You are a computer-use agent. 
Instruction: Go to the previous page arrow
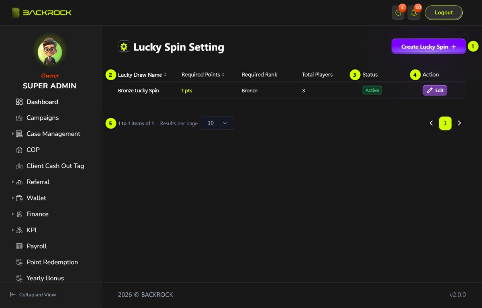[431, 123]
